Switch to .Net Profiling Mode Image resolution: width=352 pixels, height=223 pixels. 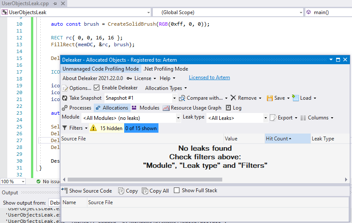pyautogui.click(x=166, y=69)
